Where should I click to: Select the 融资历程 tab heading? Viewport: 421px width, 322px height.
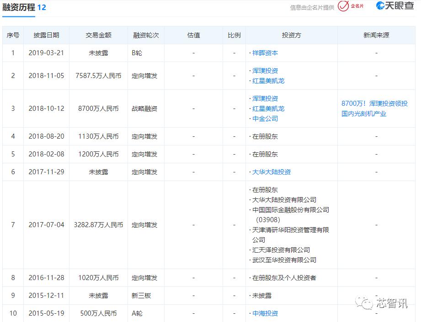coord(19,7)
